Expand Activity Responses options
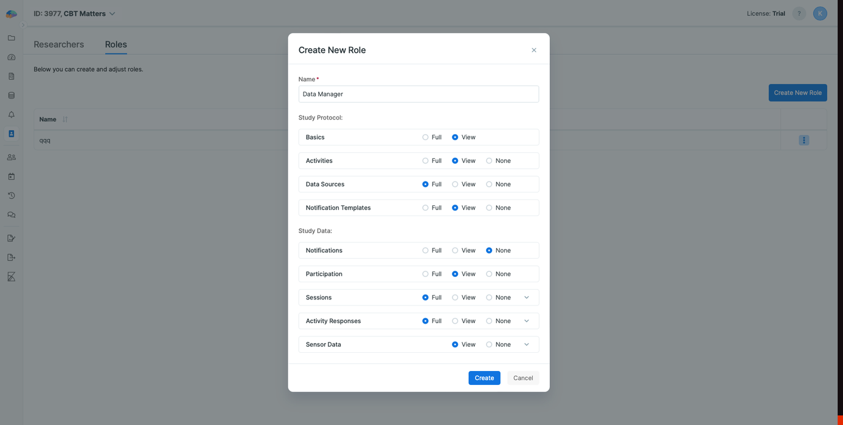 527,321
